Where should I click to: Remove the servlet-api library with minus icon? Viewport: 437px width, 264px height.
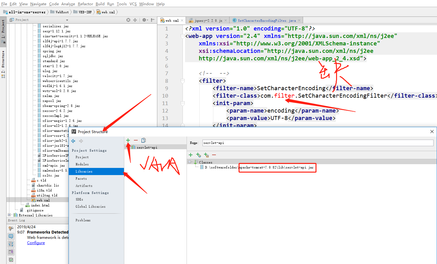click(135, 140)
